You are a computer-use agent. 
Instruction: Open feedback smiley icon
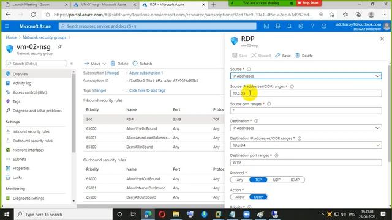[324, 26]
